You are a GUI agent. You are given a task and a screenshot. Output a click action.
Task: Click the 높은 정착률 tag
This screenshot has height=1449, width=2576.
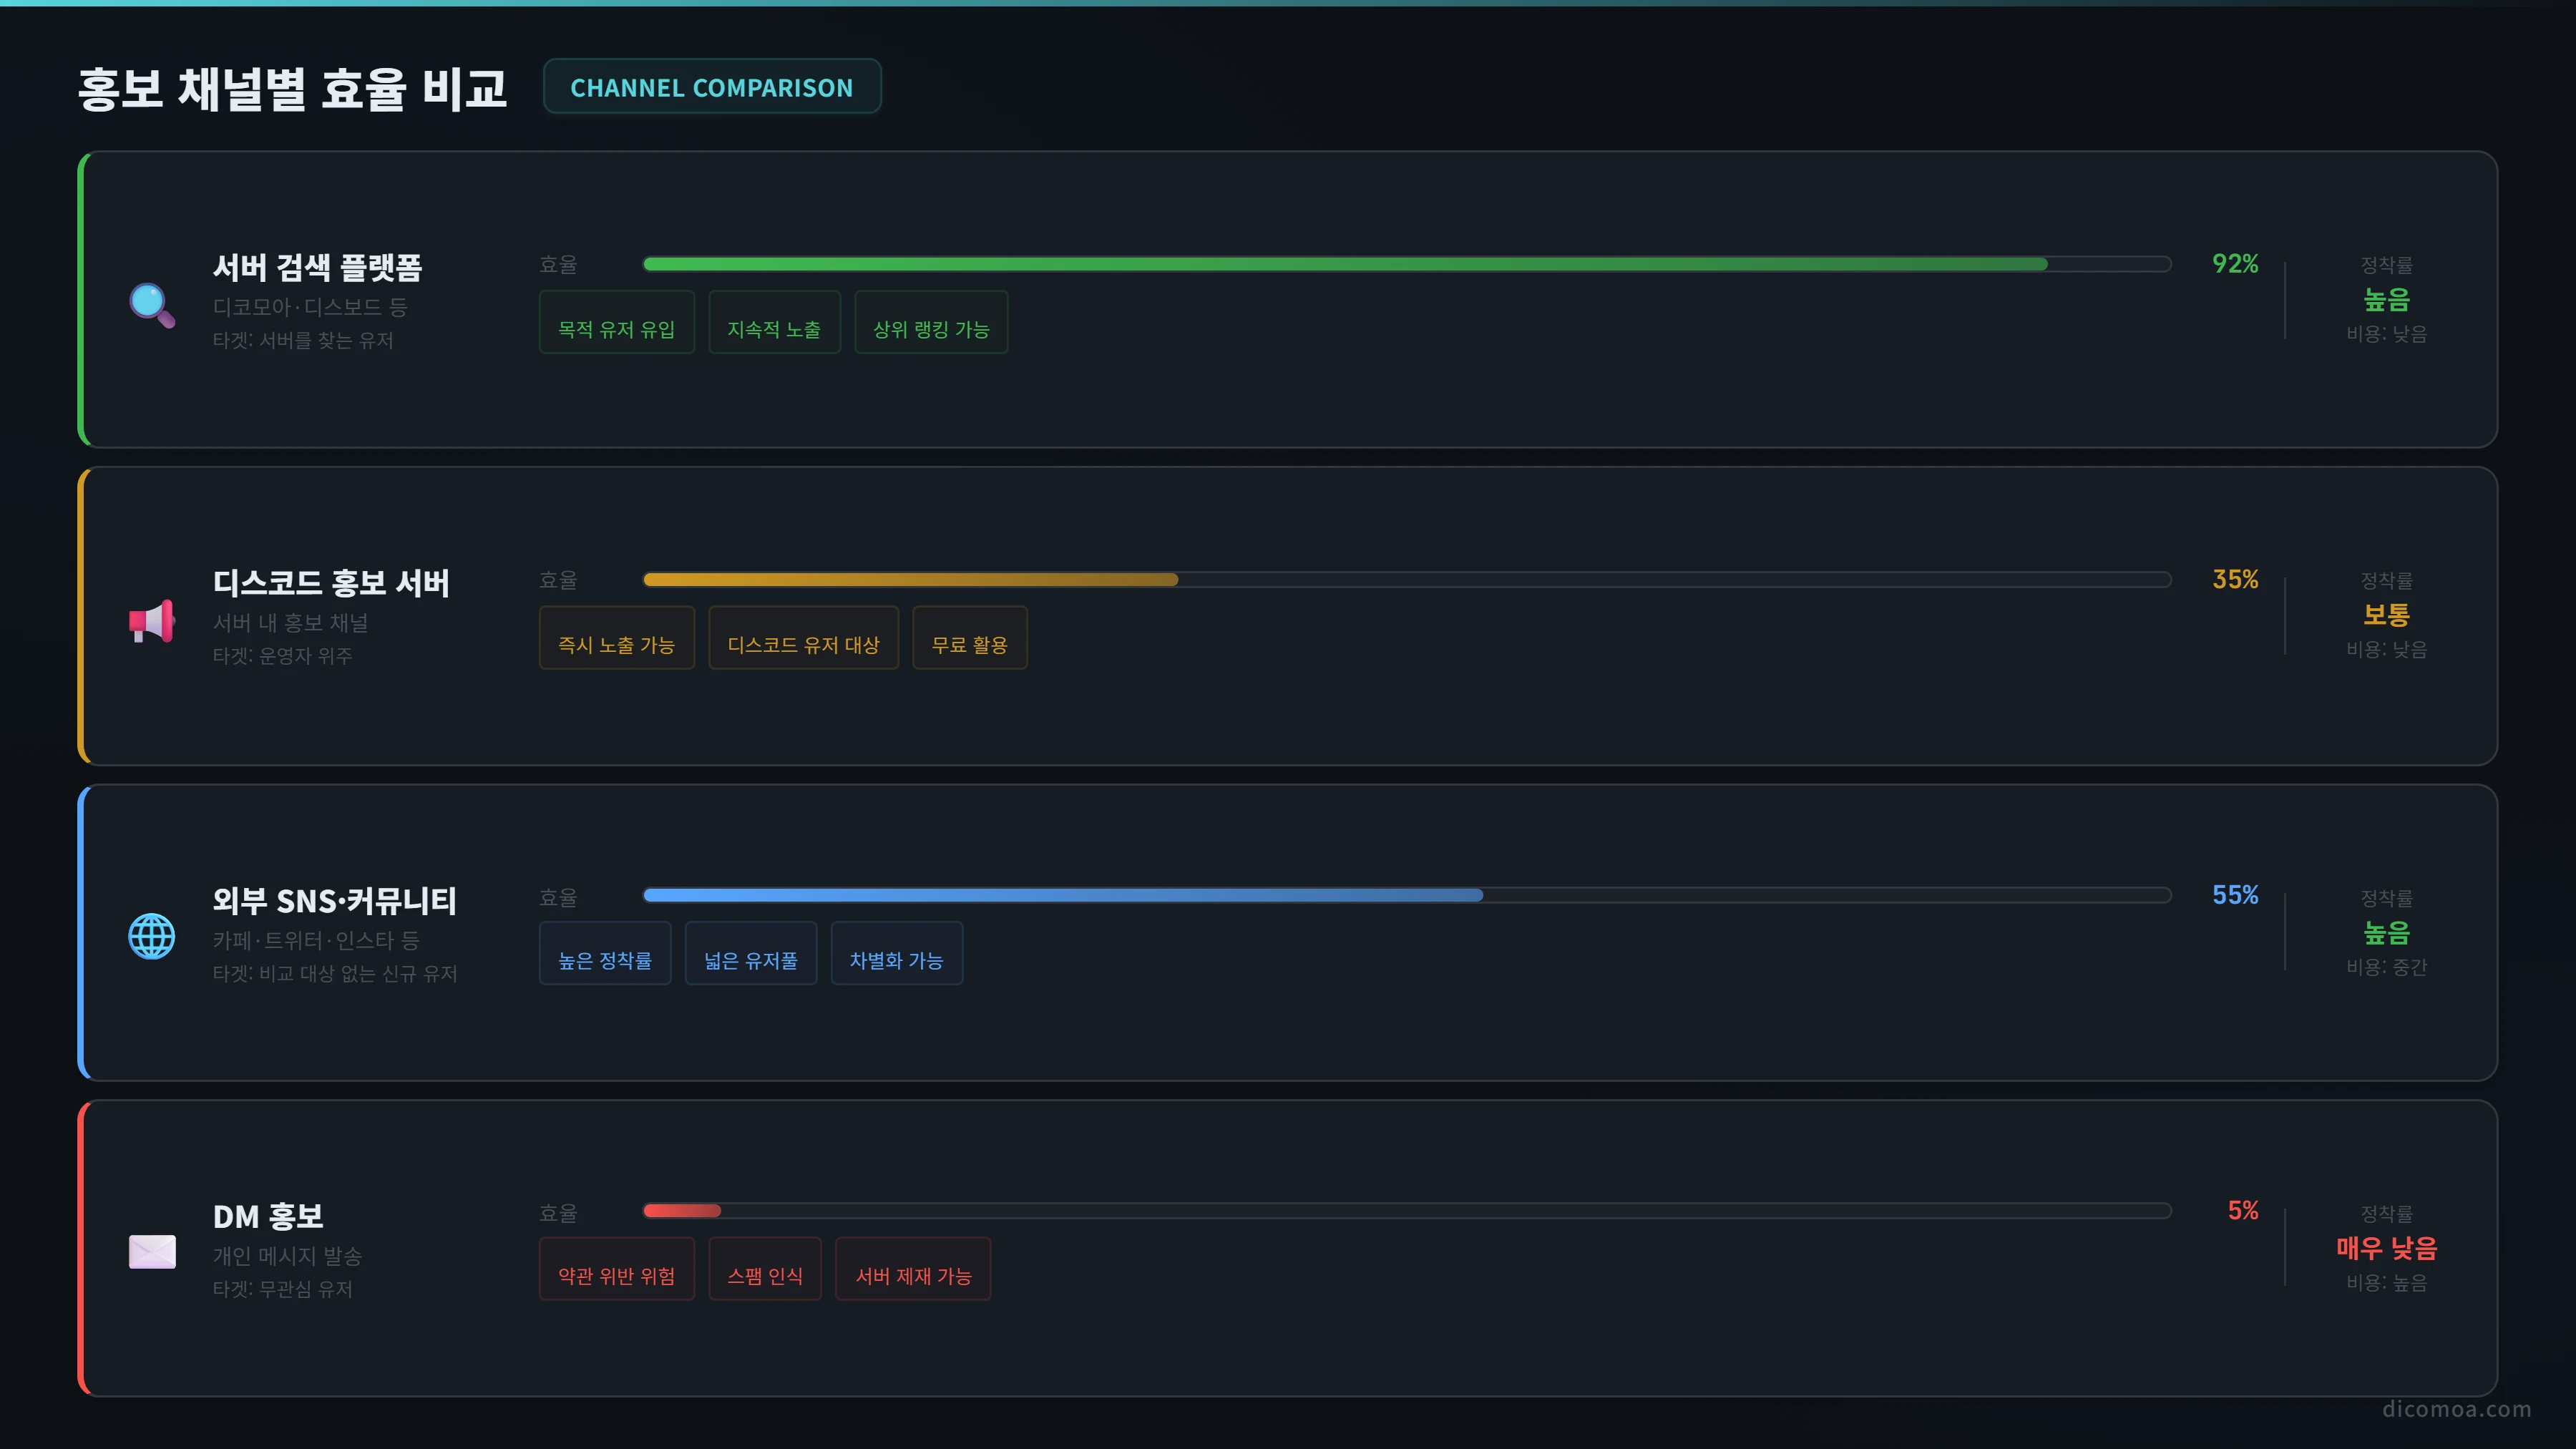pos(605,954)
